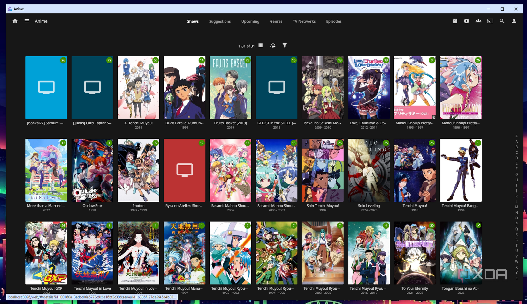The height and width of the screenshot is (304, 527).
Task: Switch to the Episodes tab
Action: point(334,21)
